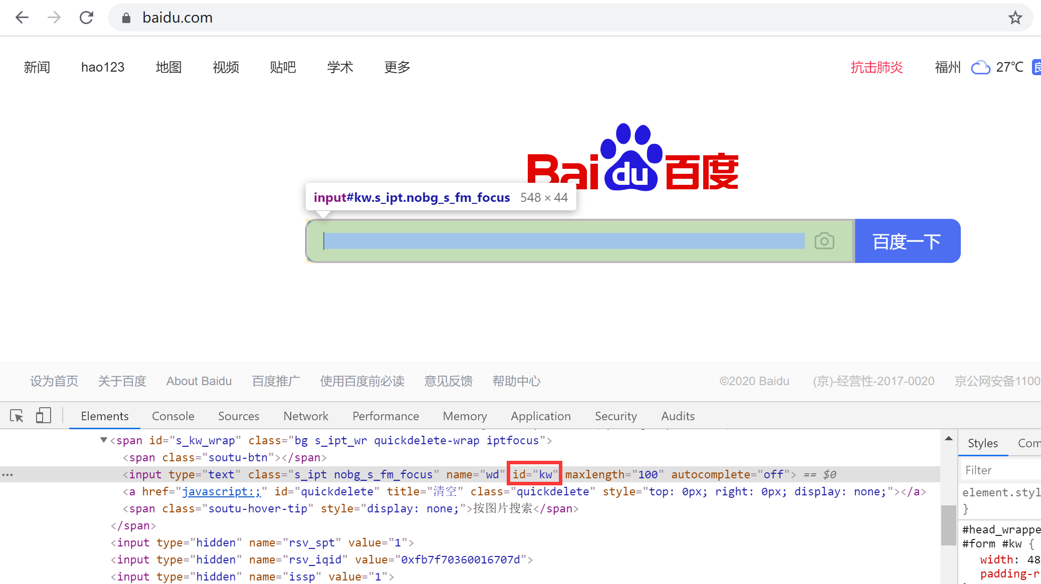Viewport: 1041px width, 584px height.
Task: Open the Security tab
Action: tap(616, 416)
